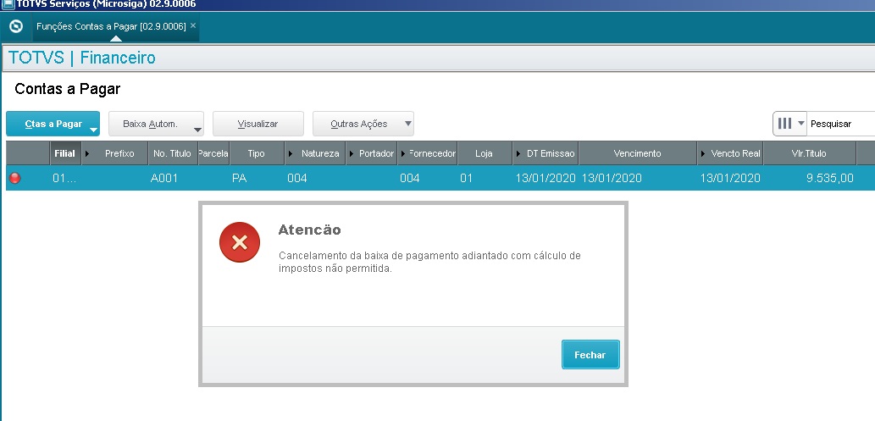This screenshot has width=875, height=421.
Task: Click the Loja column header
Action: pyautogui.click(x=484, y=153)
